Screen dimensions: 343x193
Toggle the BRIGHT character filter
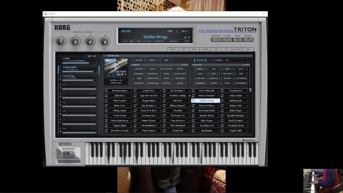tap(200, 69)
